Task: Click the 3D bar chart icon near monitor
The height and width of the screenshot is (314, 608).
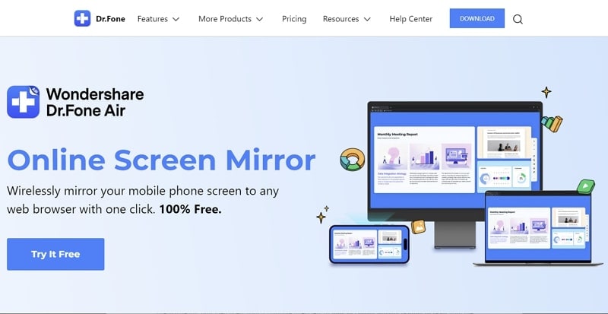Action: 552,123
